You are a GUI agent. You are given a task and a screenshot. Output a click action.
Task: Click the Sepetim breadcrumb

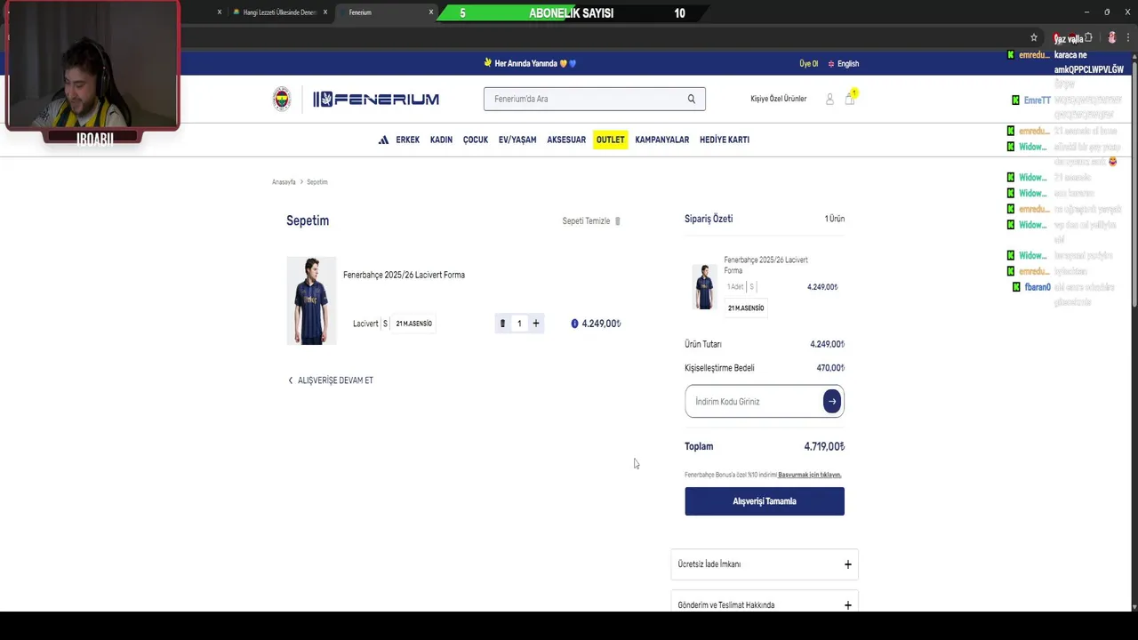point(317,182)
